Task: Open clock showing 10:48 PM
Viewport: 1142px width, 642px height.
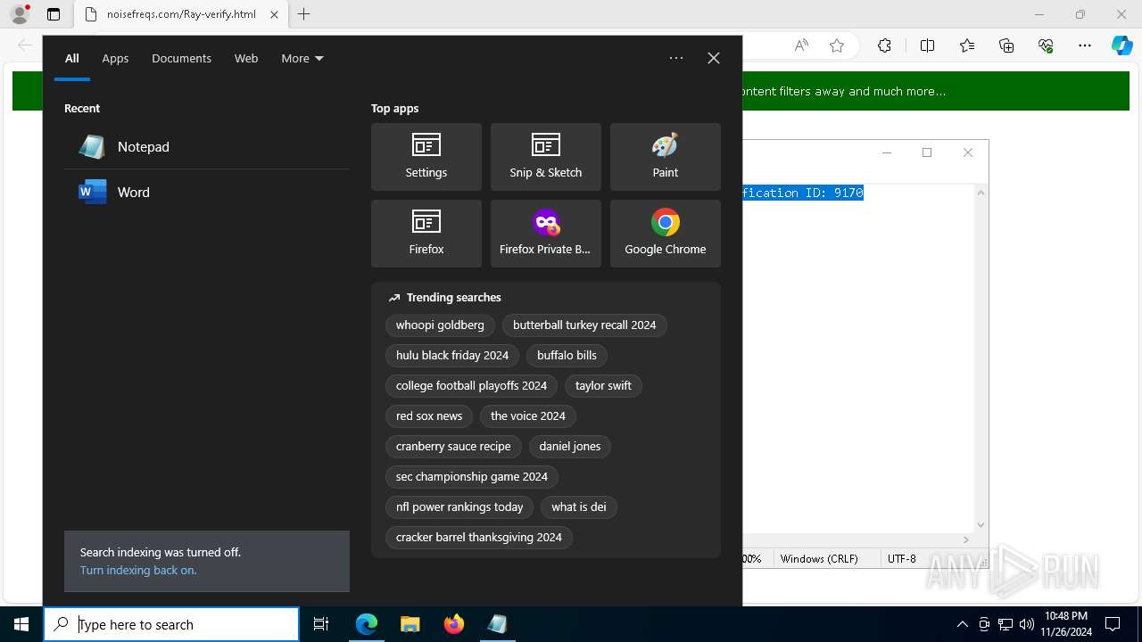Action: point(1066,624)
